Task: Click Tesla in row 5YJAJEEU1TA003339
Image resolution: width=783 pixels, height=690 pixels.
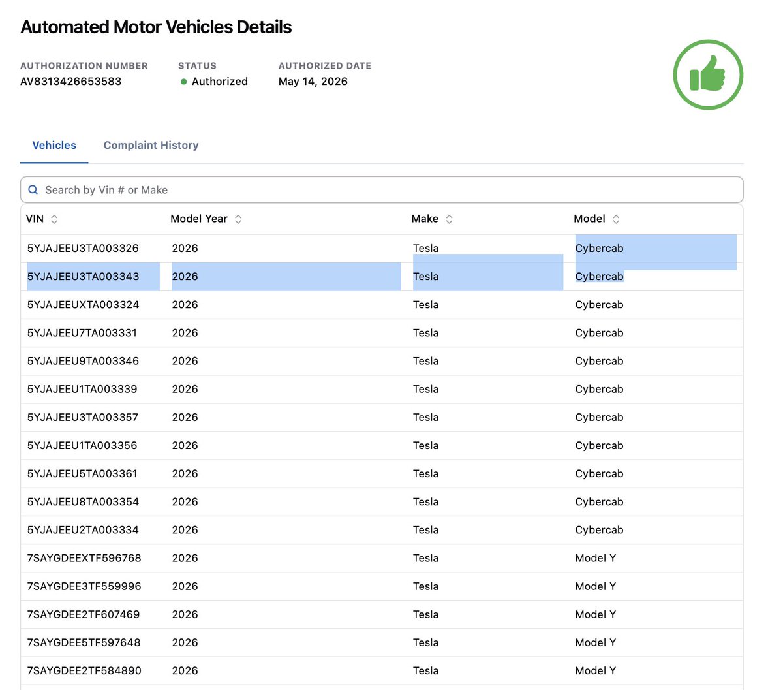Action: pos(425,389)
